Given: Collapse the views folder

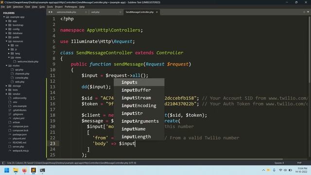Looking at the screenshot, I should pyautogui.click(x=9, y=57).
